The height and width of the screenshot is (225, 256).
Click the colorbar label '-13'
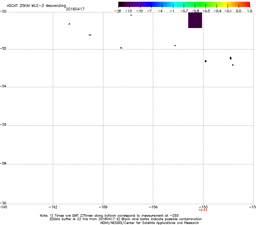click(x=128, y=11)
